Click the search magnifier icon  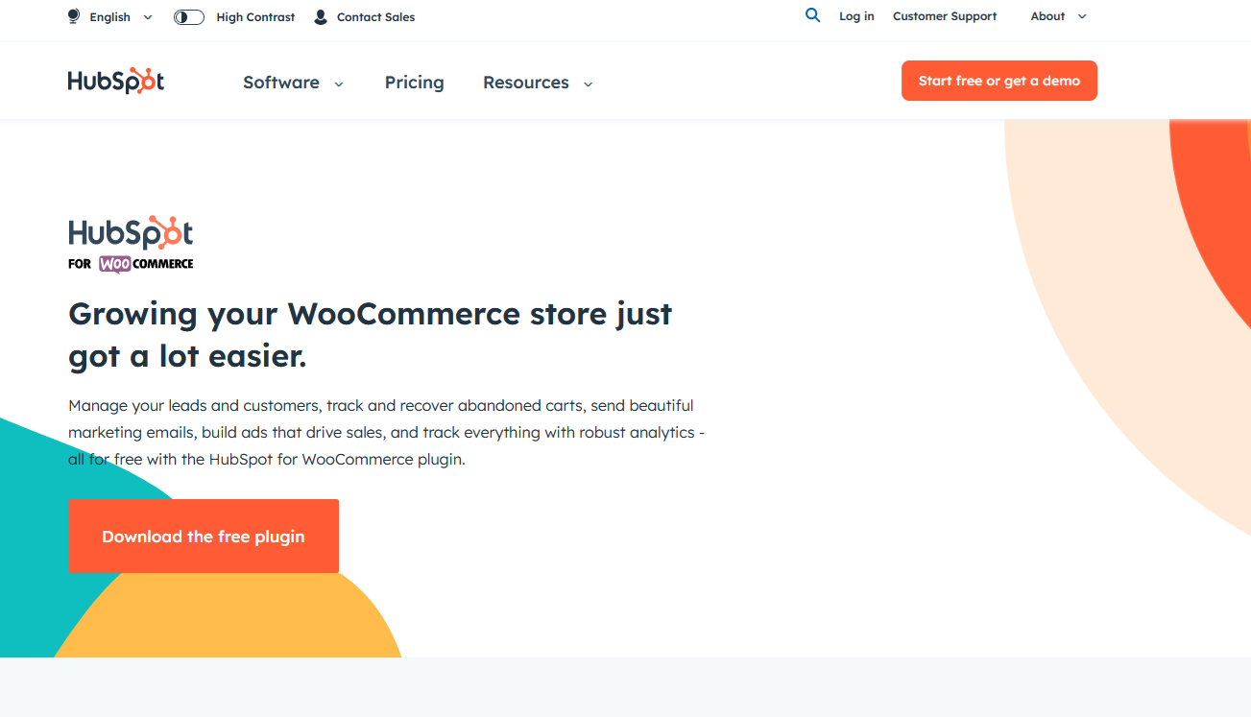[813, 15]
